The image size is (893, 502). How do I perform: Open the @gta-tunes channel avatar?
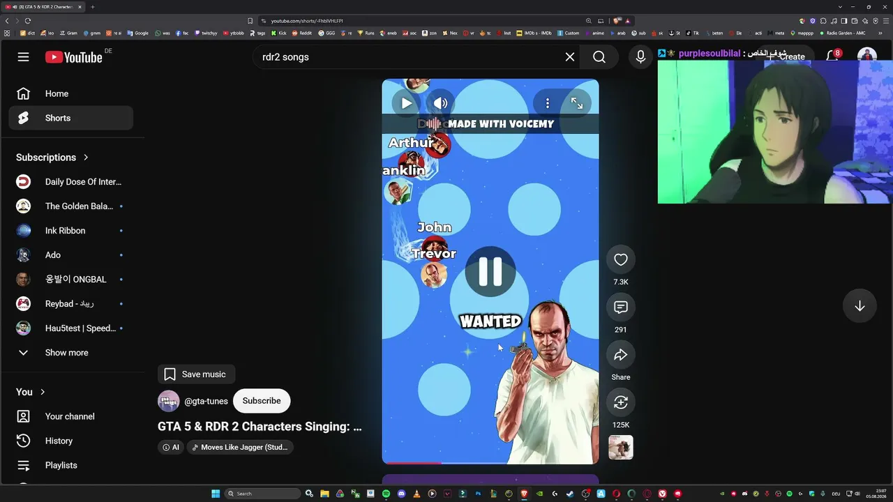tap(169, 401)
